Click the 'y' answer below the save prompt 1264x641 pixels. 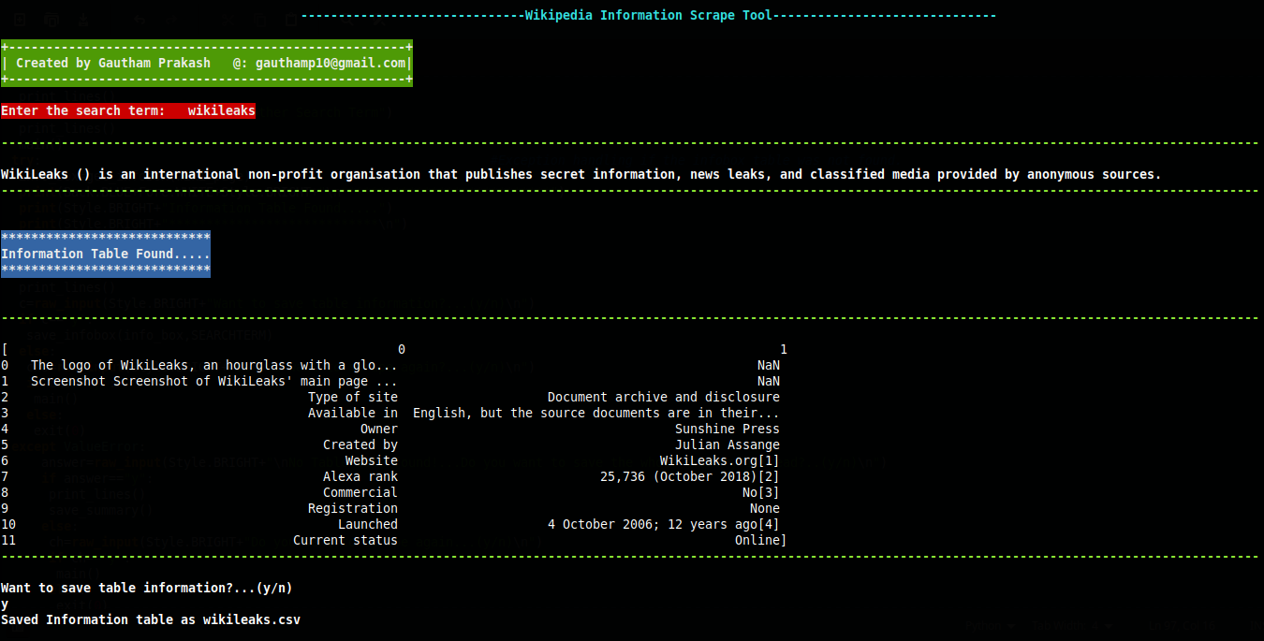pos(5,604)
